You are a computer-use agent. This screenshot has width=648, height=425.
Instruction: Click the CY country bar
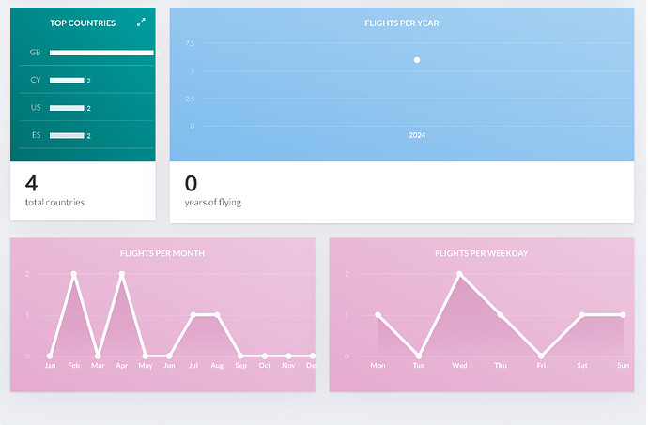point(67,80)
